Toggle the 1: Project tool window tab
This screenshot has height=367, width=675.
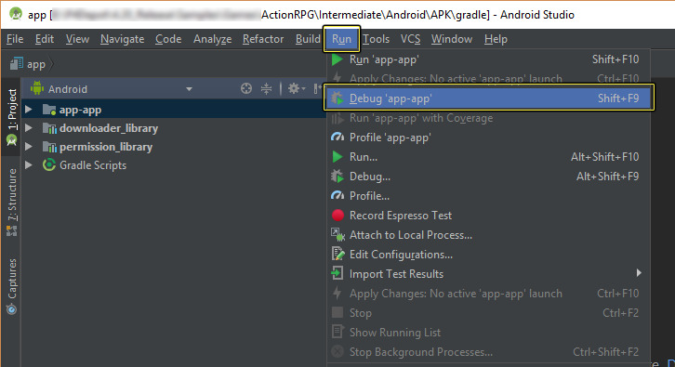12,117
